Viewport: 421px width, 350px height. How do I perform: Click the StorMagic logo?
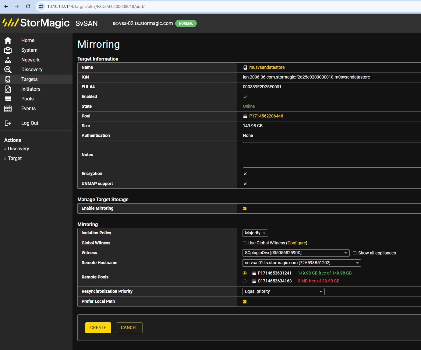click(36, 23)
